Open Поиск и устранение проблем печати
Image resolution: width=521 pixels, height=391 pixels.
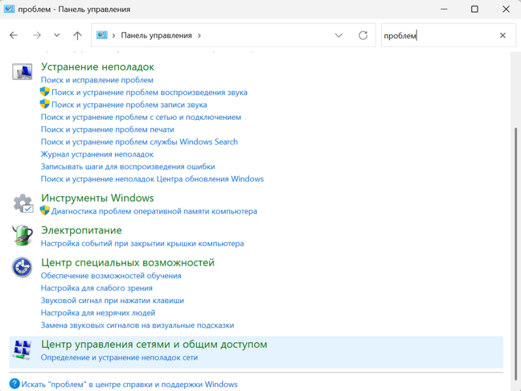tap(108, 130)
